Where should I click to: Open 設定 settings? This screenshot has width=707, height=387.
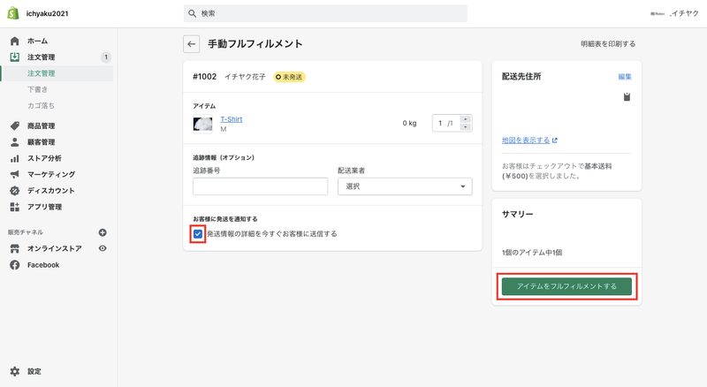[x=34, y=371]
